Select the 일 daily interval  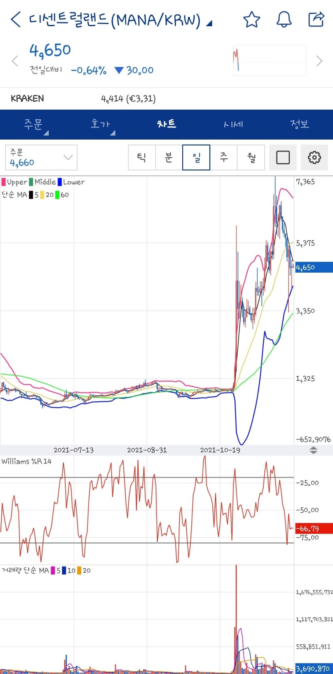pos(196,158)
